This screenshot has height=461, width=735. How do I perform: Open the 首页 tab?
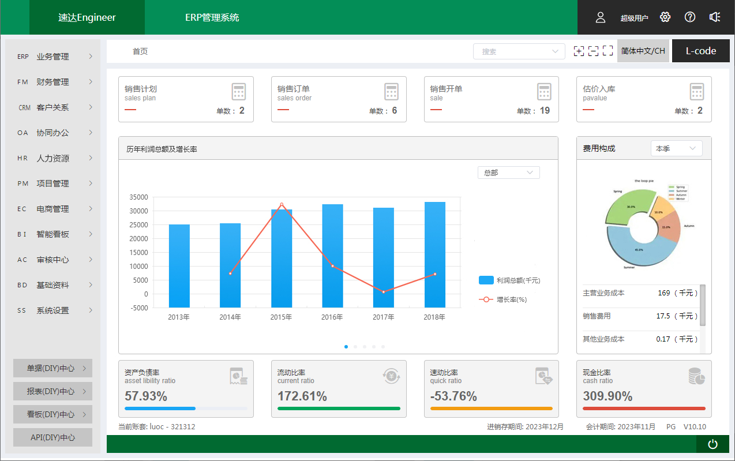(140, 51)
